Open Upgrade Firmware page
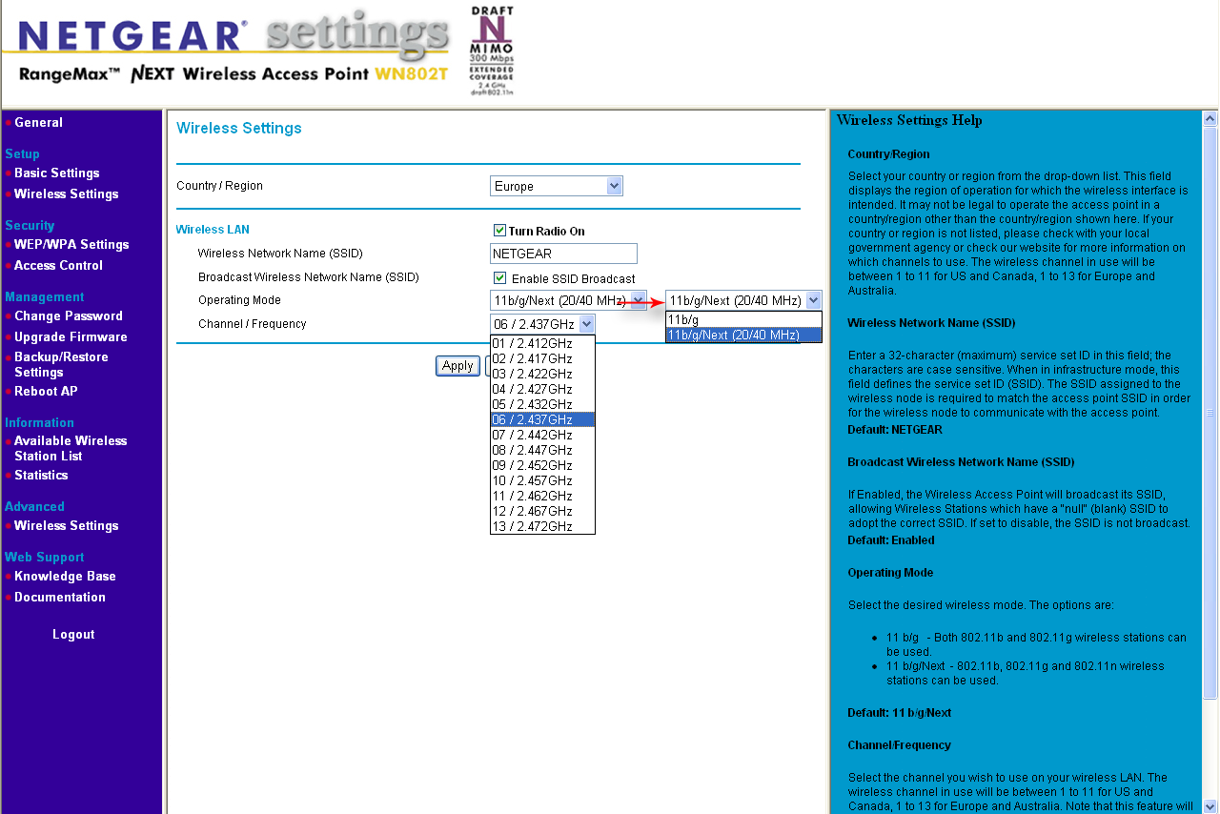Image resolution: width=1220 pixels, height=814 pixels. 71,336
